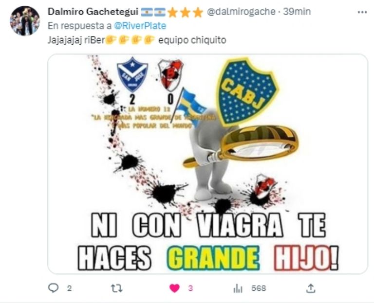The image size is (374, 303).
Task: Click the 568 views count
Action: 259,288
